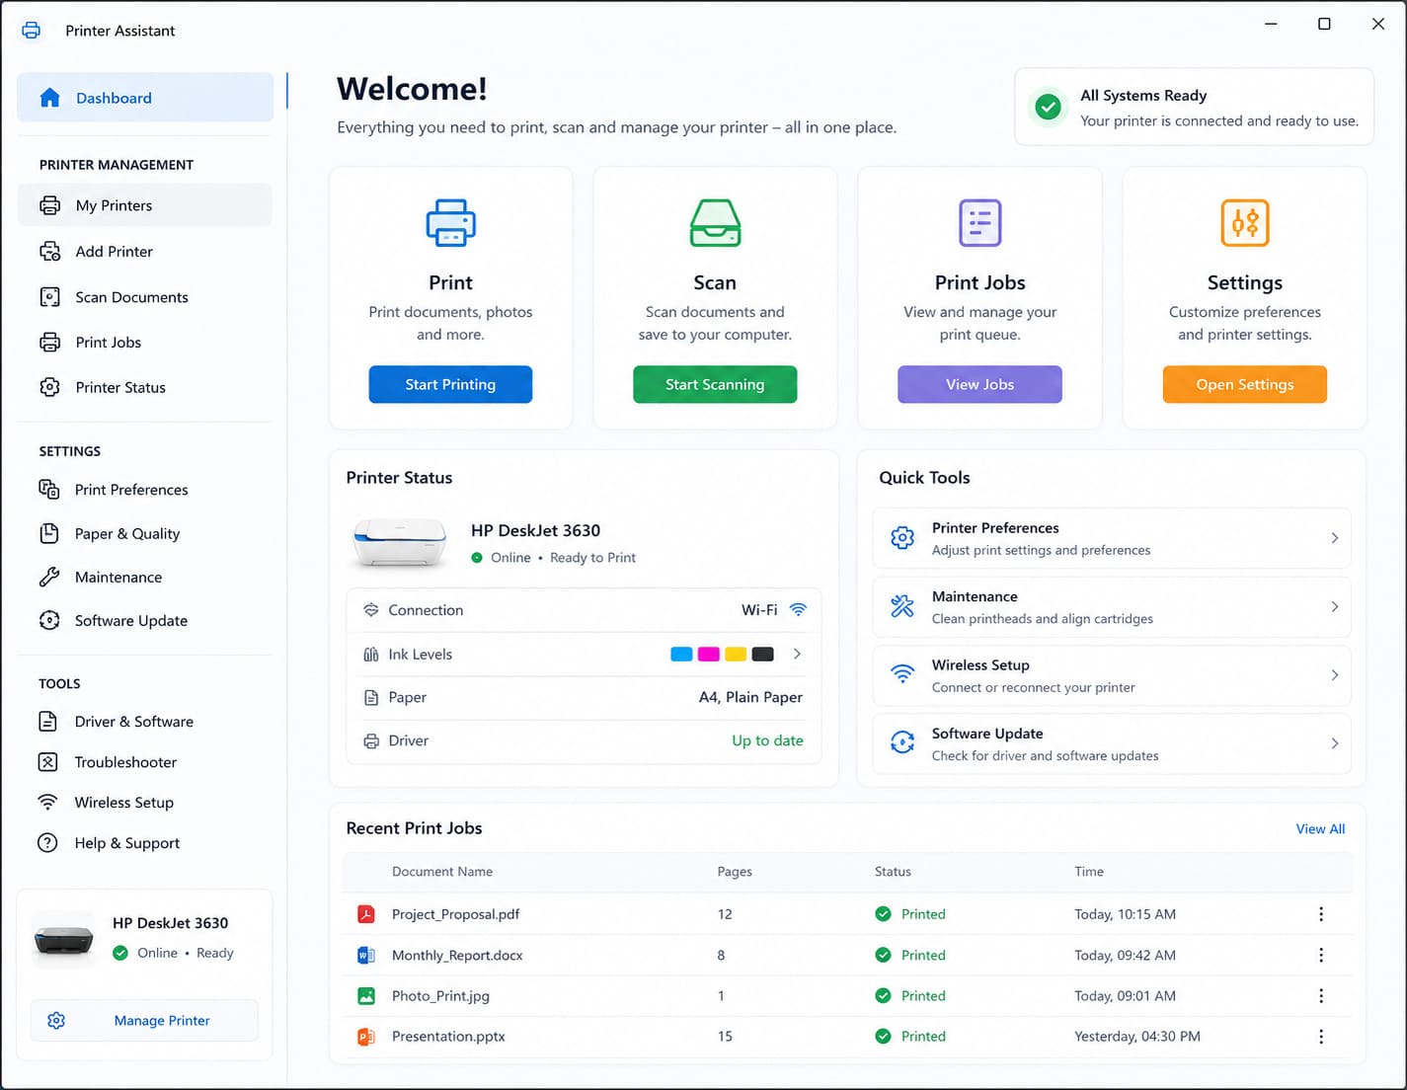Click the Wireless Setup Wi-Fi icon in Quick Tools

tap(902, 674)
